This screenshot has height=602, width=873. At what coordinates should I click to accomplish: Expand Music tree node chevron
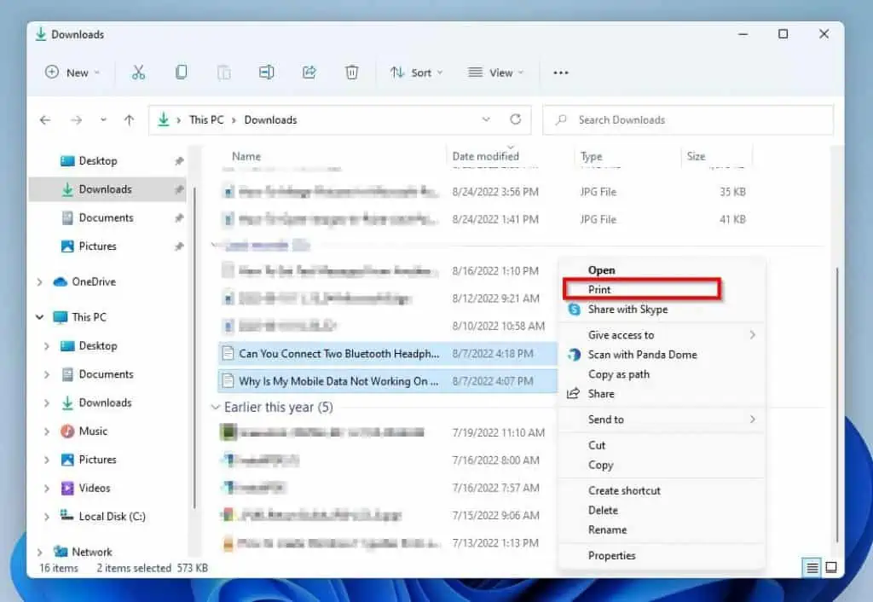coord(47,431)
